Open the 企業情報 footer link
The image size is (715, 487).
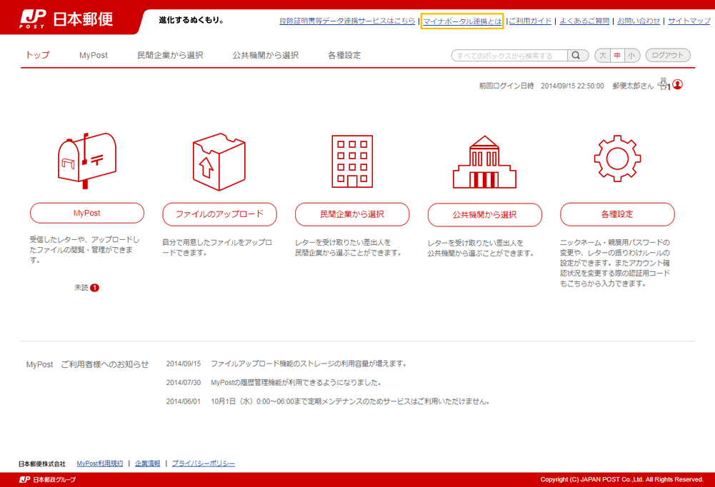(x=147, y=463)
